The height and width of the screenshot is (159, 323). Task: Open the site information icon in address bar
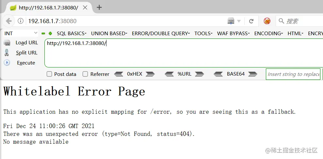point(20,21)
